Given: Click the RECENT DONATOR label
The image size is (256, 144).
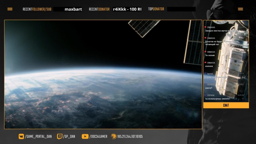Looking at the screenshot, I should click(x=99, y=9).
